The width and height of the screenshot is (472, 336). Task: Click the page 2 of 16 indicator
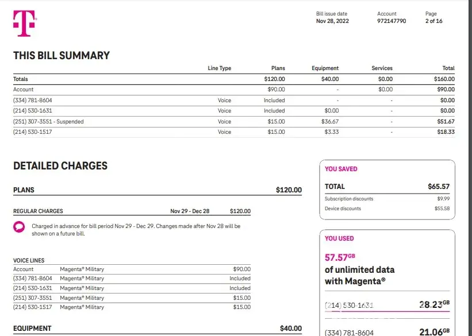coord(433,21)
